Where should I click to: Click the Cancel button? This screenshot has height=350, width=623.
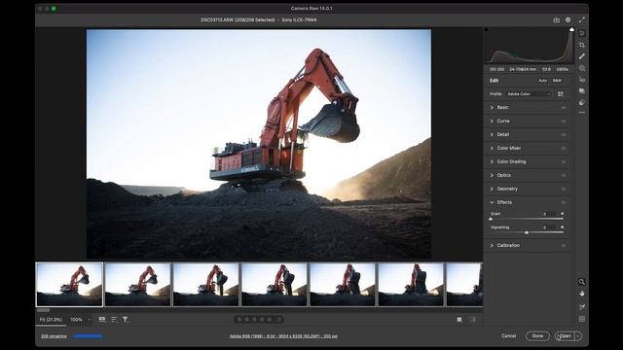pos(508,335)
